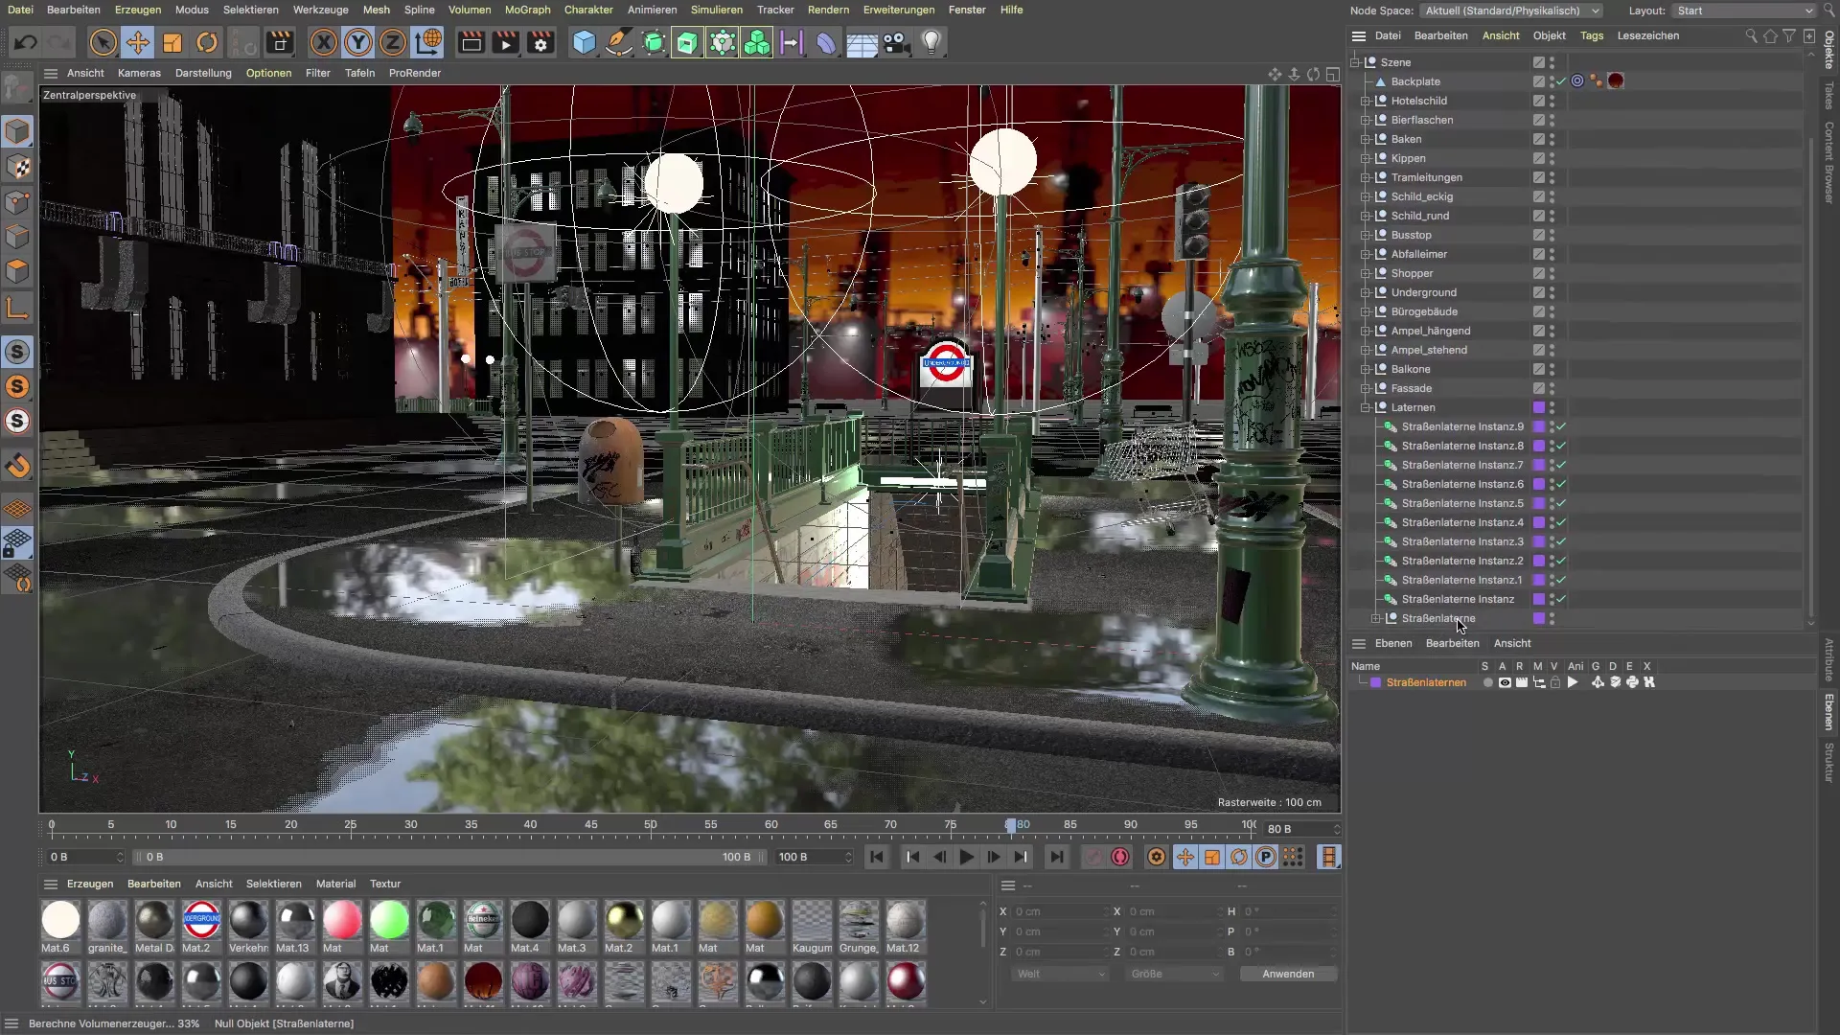Render the current view icon
The height and width of the screenshot is (1035, 1840).
[x=471, y=42]
